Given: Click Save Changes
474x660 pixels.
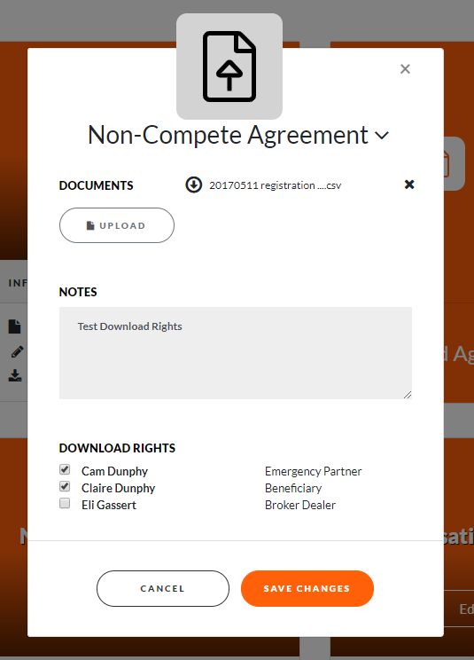Looking at the screenshot, I should coord(307,588).
